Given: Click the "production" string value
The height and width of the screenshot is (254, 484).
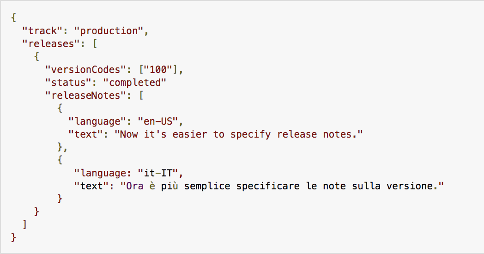Looking at the screenshot, I should pos(109,31).
